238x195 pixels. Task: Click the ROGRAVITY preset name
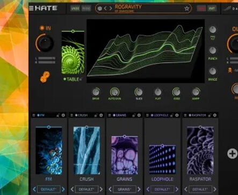(128, 7)
